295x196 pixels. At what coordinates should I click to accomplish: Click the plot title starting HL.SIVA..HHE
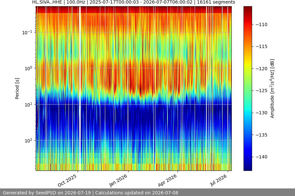pos(134,2)
